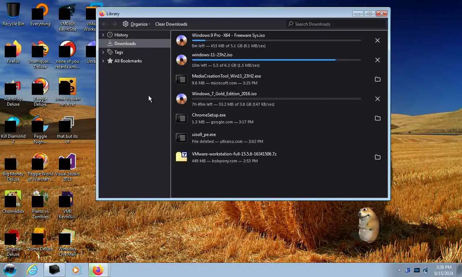Select the MediaCreationTool_Win11_23H2.exe file name
The width and height of the screenshot is (462, 277).
[226, 76]
